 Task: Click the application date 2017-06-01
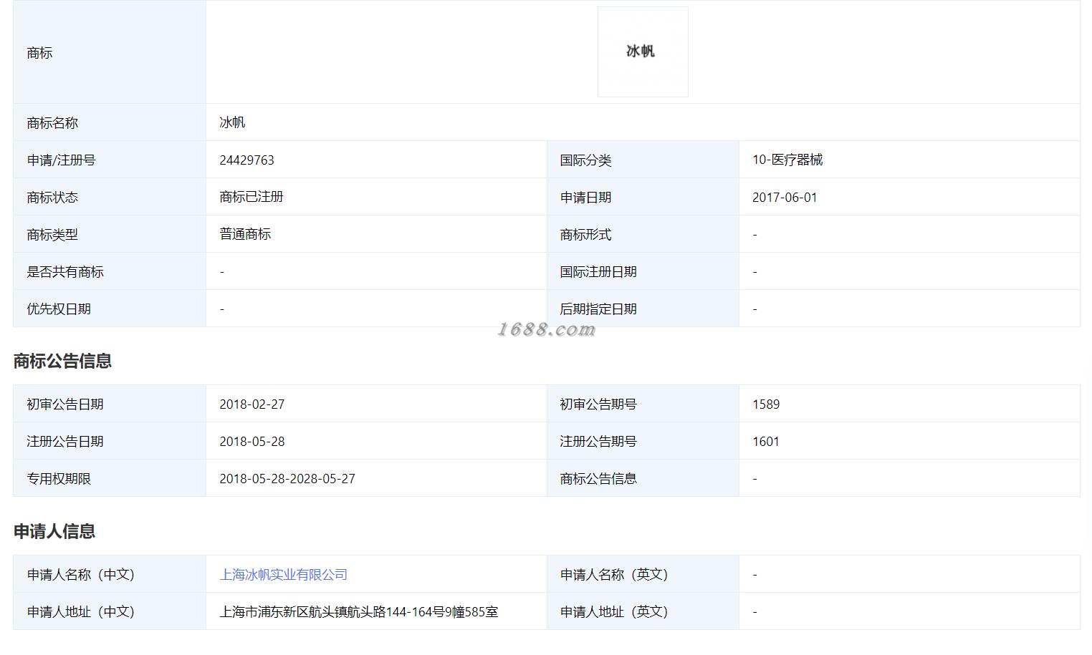(x=785, y=197)
